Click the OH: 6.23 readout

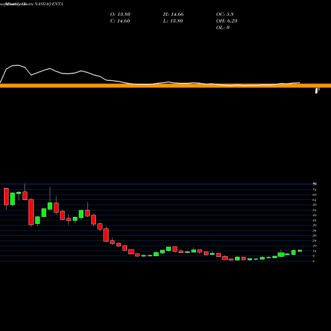coord(226,21)
